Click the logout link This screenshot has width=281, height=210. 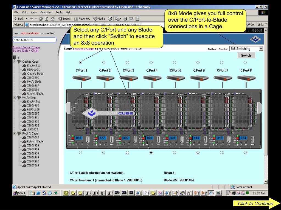click(257, 30)
